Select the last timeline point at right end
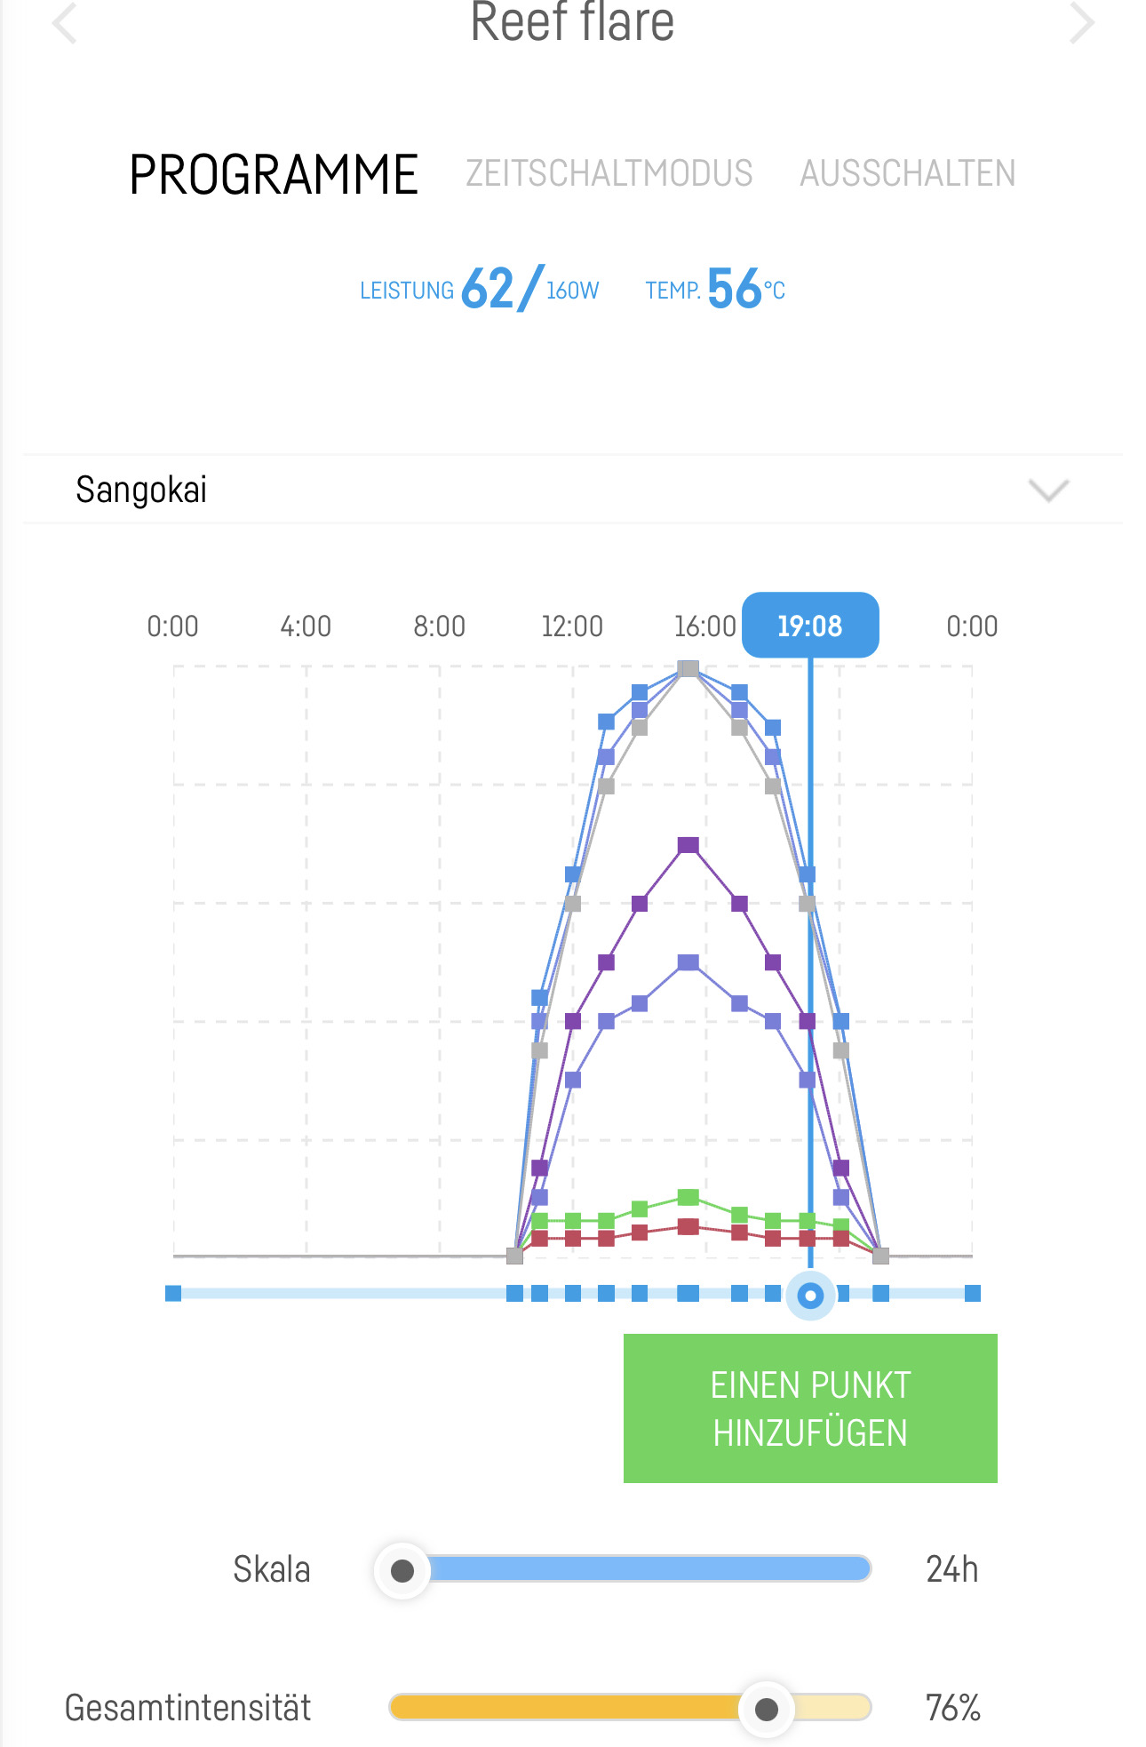The image size is (1146, 1747). pos(973,1294)
